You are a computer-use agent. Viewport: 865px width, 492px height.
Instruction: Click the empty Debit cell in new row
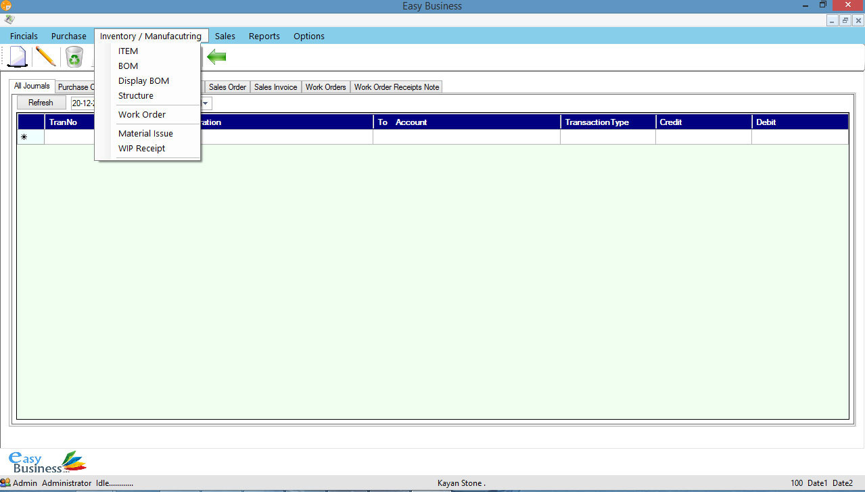click(800, 137)
